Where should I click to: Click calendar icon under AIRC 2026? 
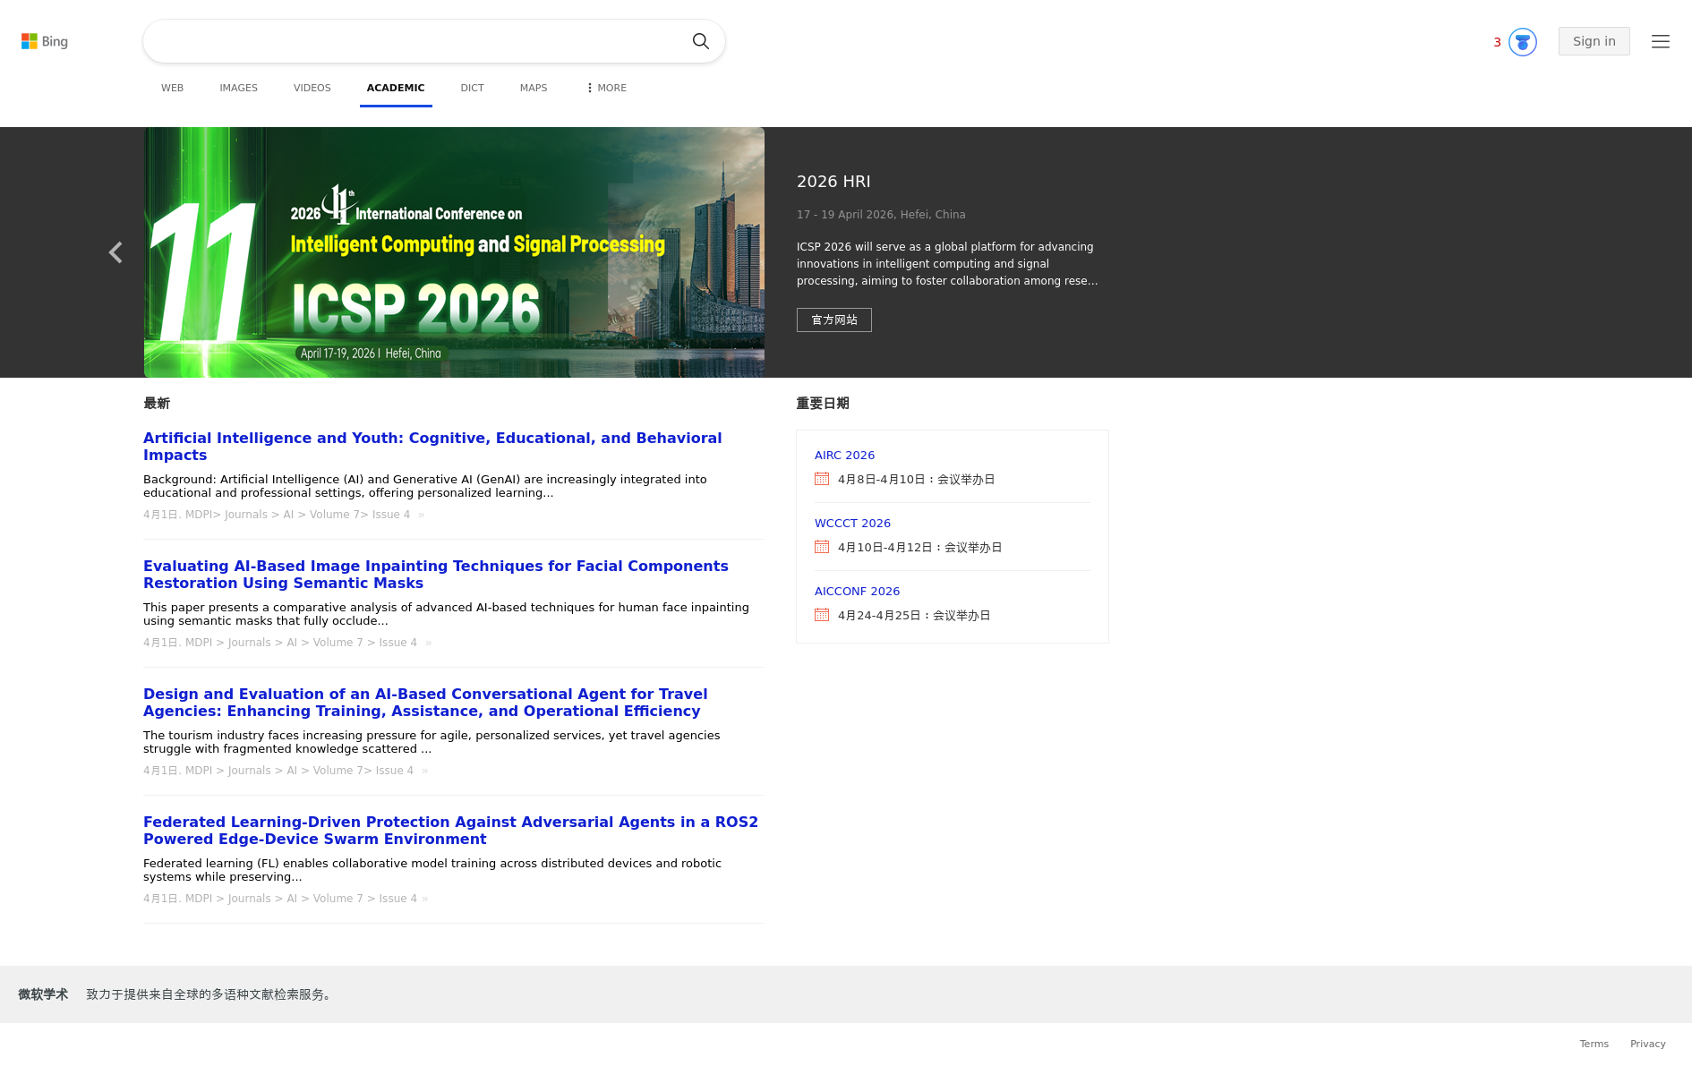(x=822, y=479)
